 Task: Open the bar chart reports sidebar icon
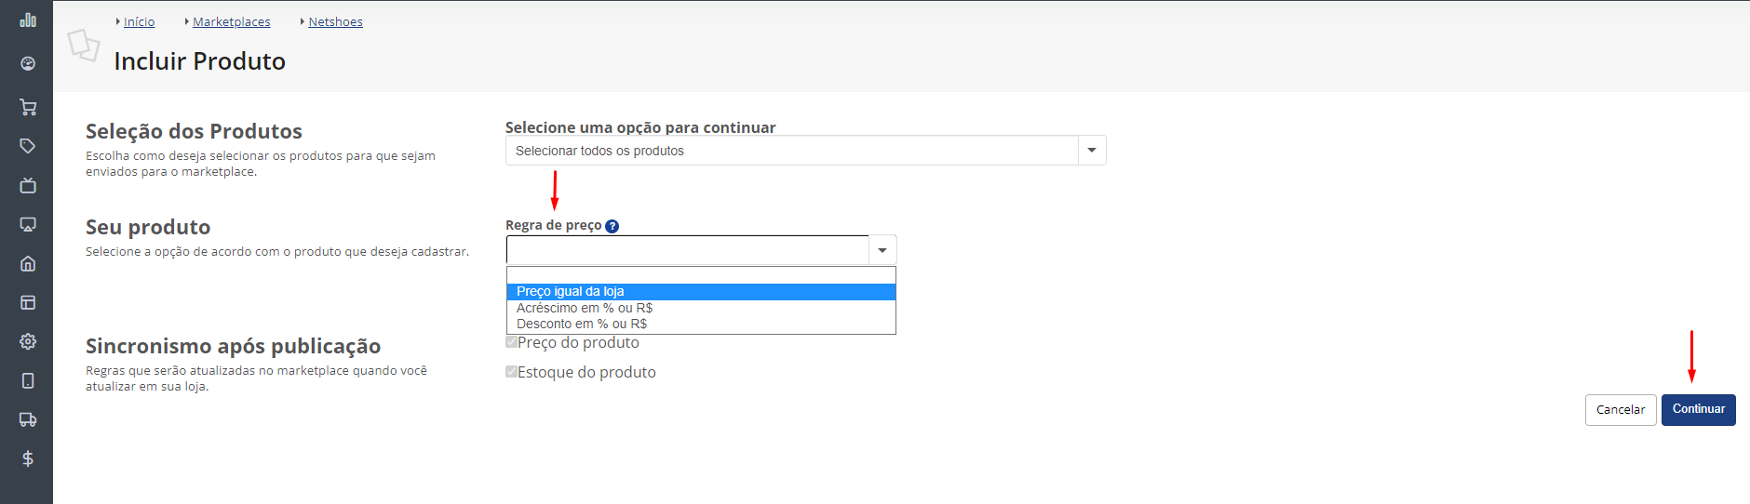click(x=28, y=20)
